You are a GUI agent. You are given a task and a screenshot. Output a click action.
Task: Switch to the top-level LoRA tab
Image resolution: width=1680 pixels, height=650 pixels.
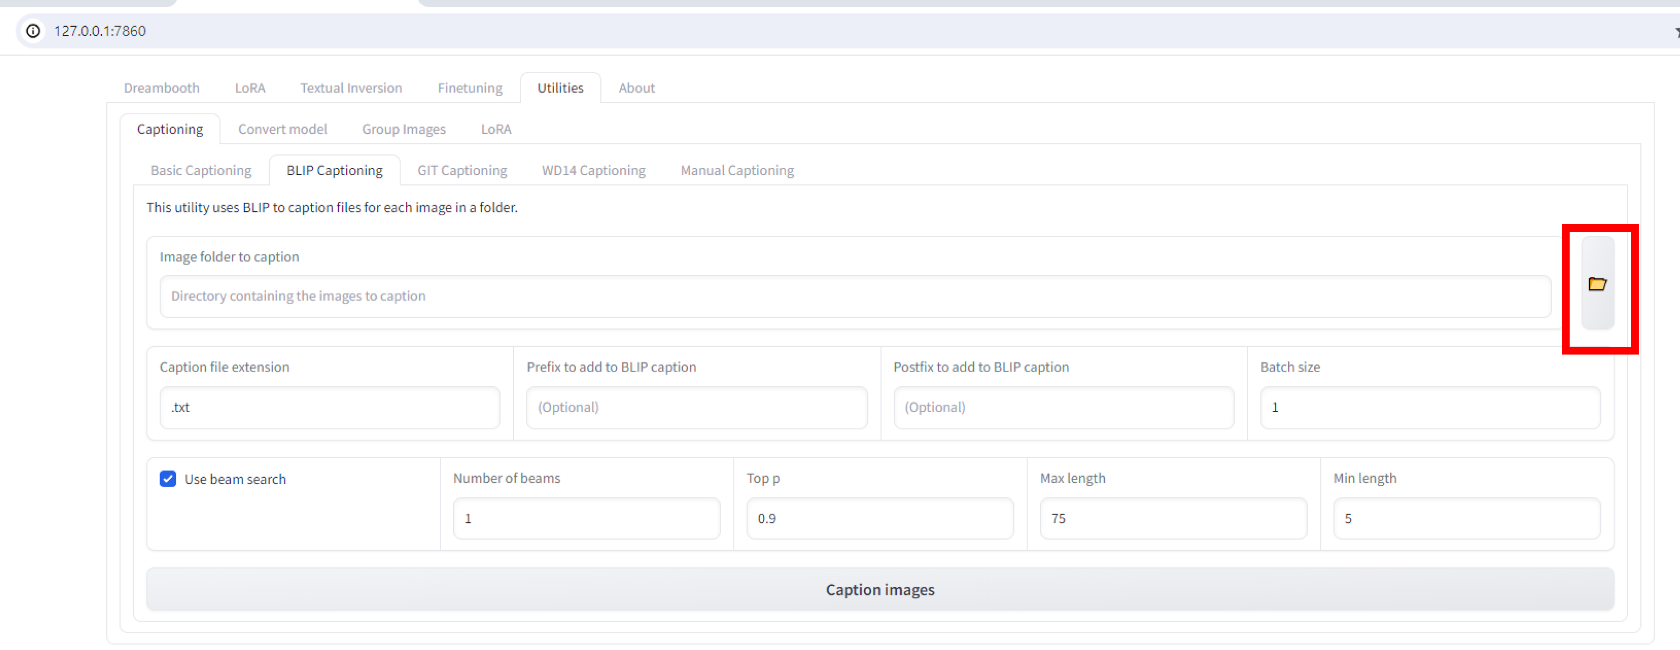click(250, 88)
